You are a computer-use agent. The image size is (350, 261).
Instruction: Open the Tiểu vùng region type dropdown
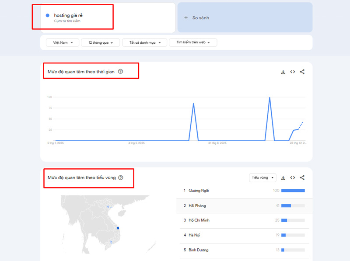(262, 177)
